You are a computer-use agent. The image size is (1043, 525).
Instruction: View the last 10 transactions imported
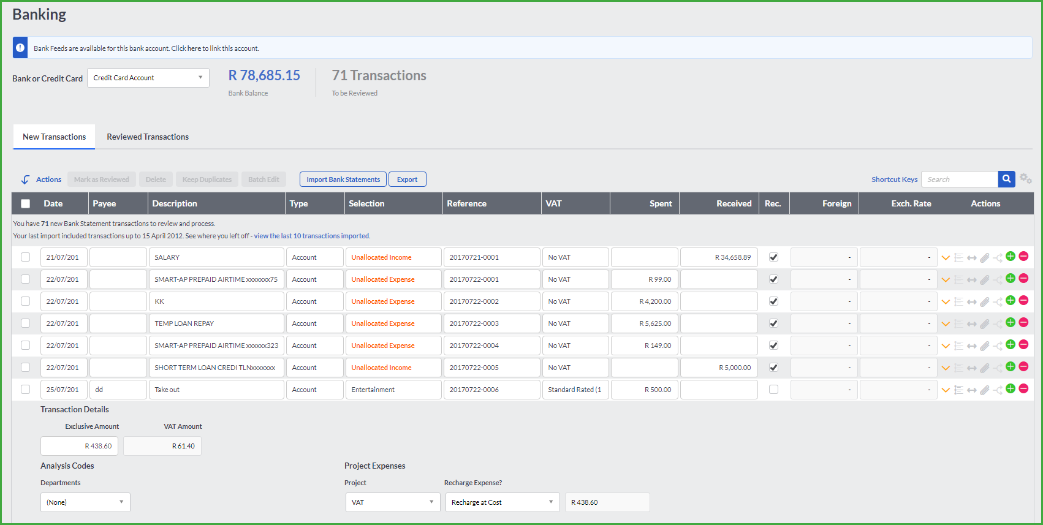pos(312,236)
